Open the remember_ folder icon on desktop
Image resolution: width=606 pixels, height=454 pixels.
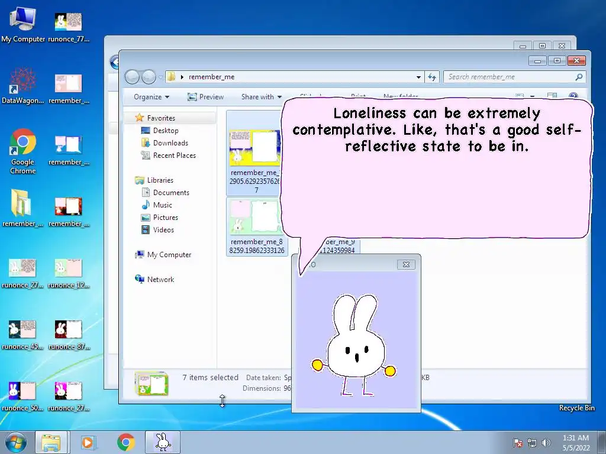[x=22, y=207]
